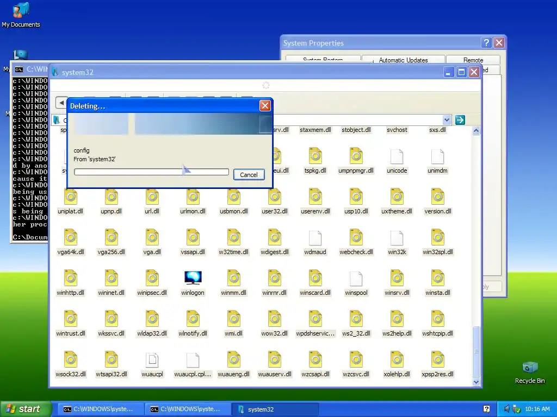The width and height of the screenshot is (557, 417).
Task: Click the tspkg.dll file icon
Action: coord(315,156)
